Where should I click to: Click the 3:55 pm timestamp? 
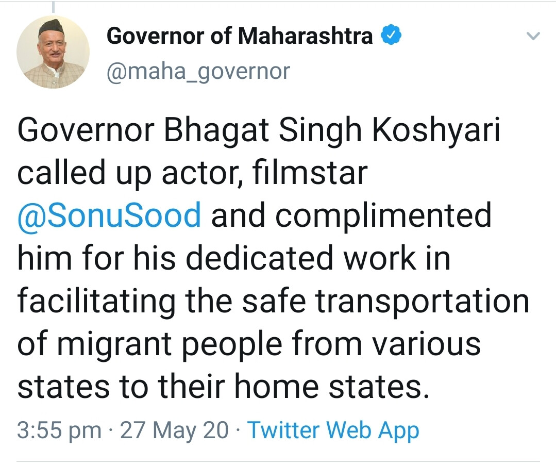point(59,430)
